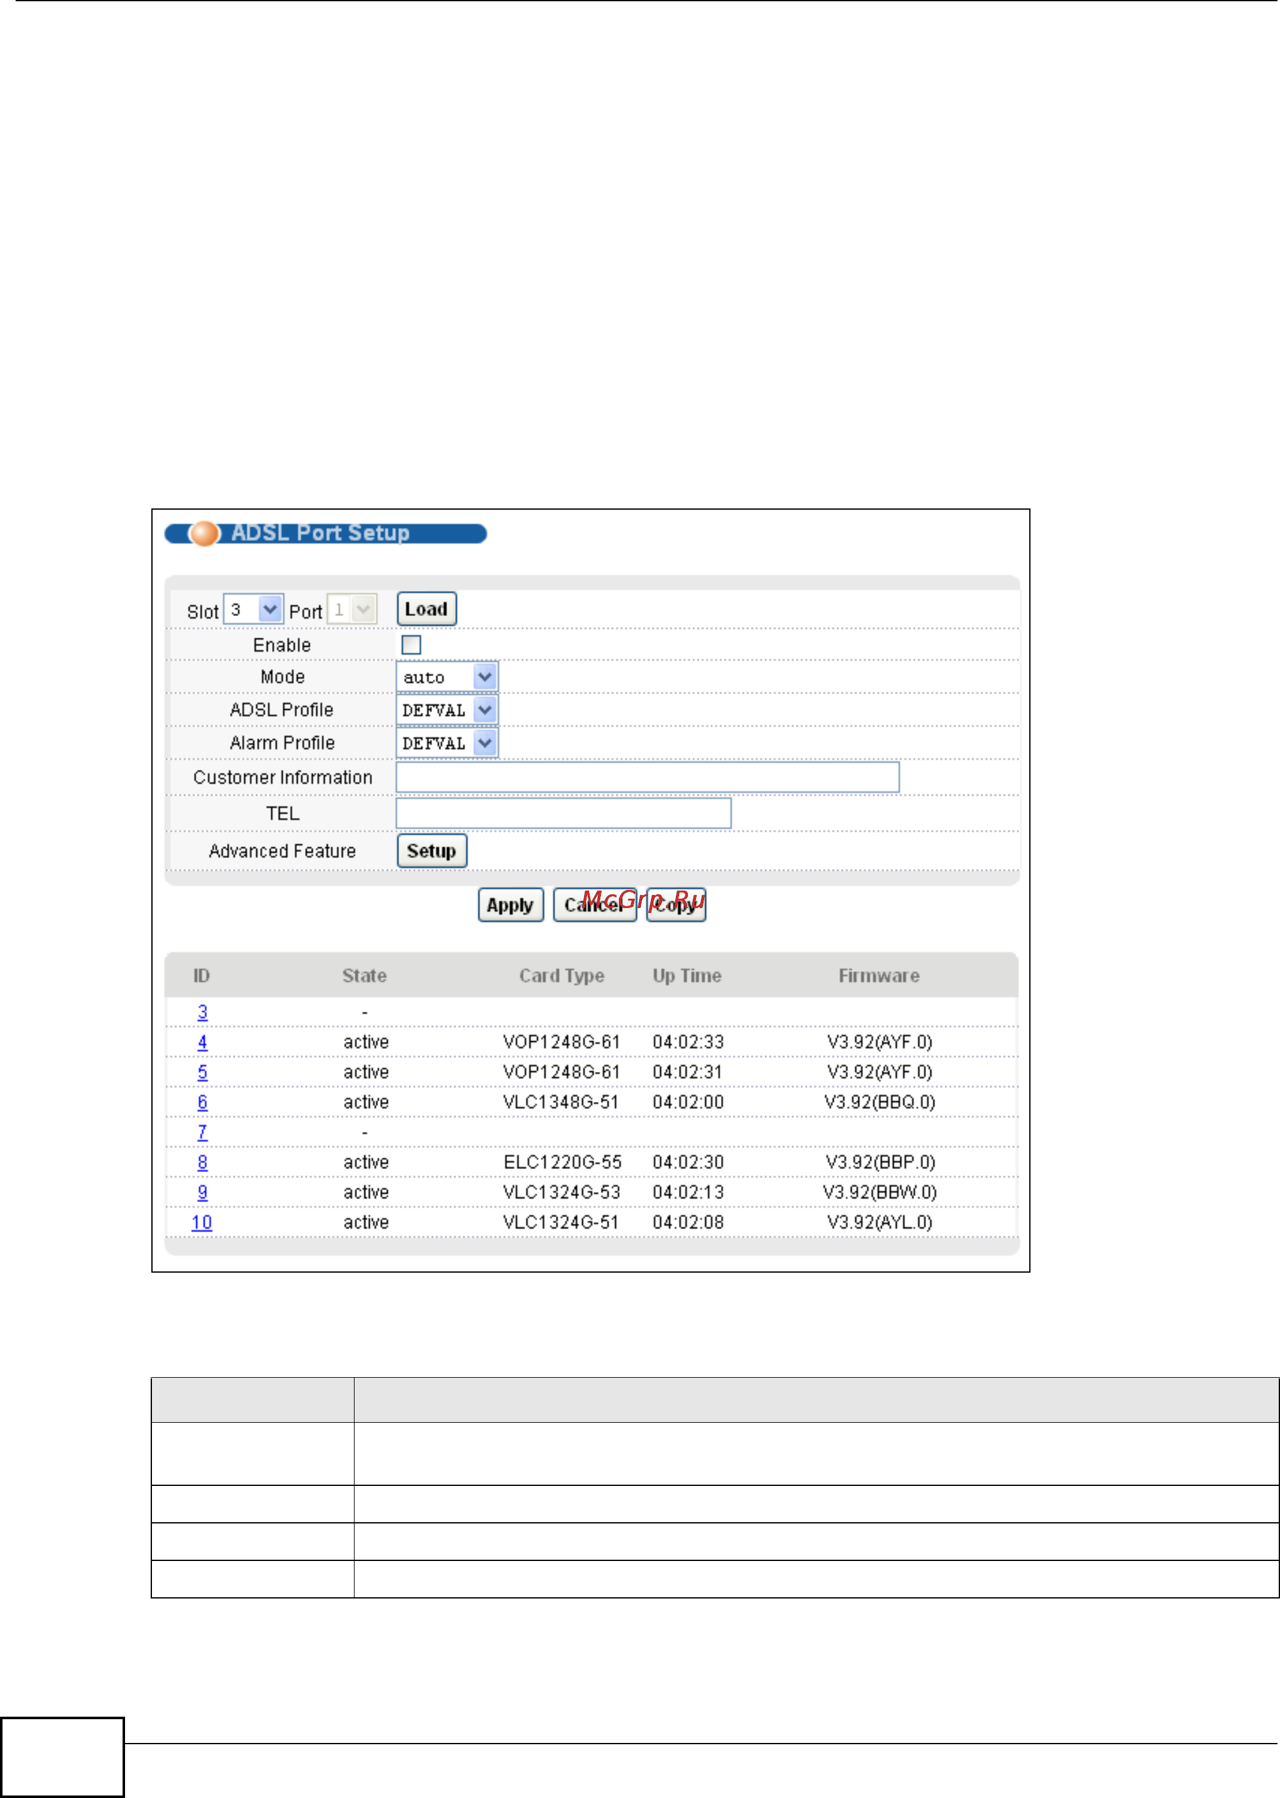Focus the Customer Information text field

coord(647,777)
